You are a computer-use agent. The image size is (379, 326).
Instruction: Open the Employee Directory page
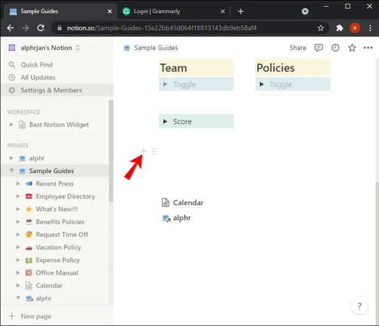click(65, 196)
